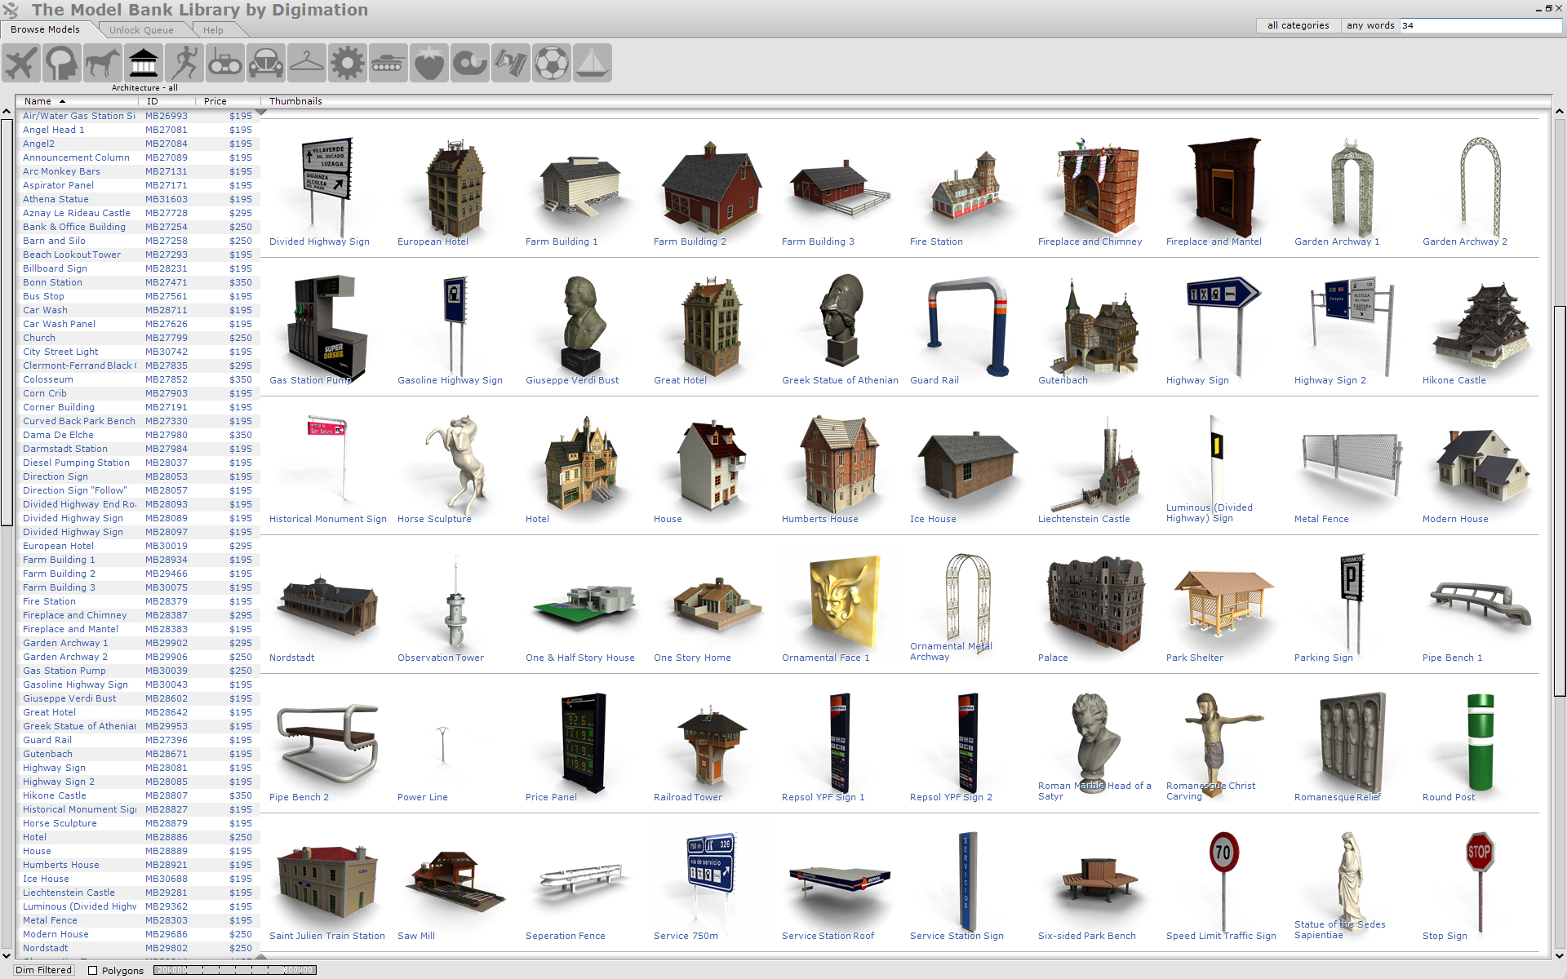The height and width of the screenshot is (979, 1567).
Task: Select the Park Shelter thumbnail
Action: coord(1223,605)
